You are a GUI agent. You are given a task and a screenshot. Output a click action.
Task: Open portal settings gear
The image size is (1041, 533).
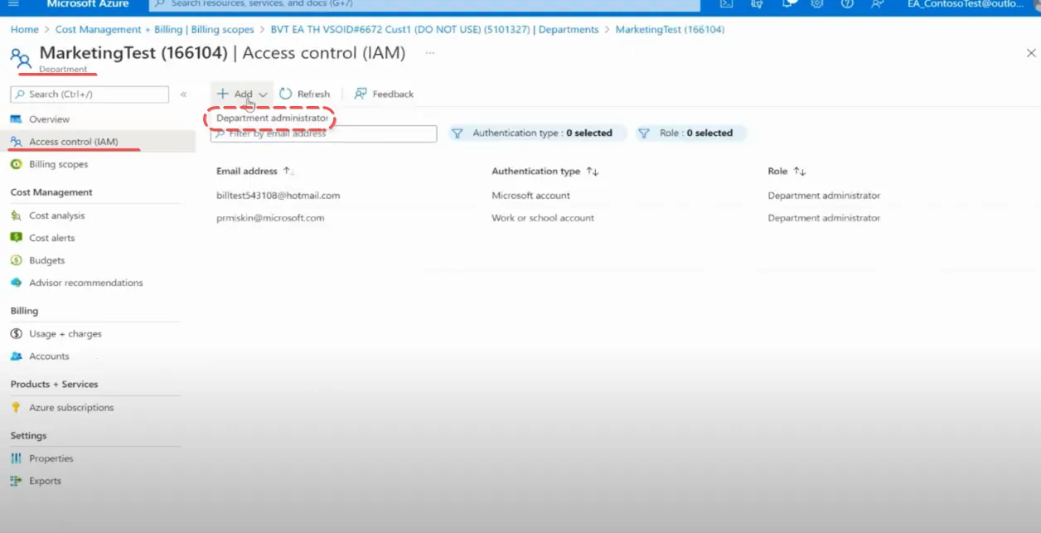pyautogui.click(x=817, y=3)
